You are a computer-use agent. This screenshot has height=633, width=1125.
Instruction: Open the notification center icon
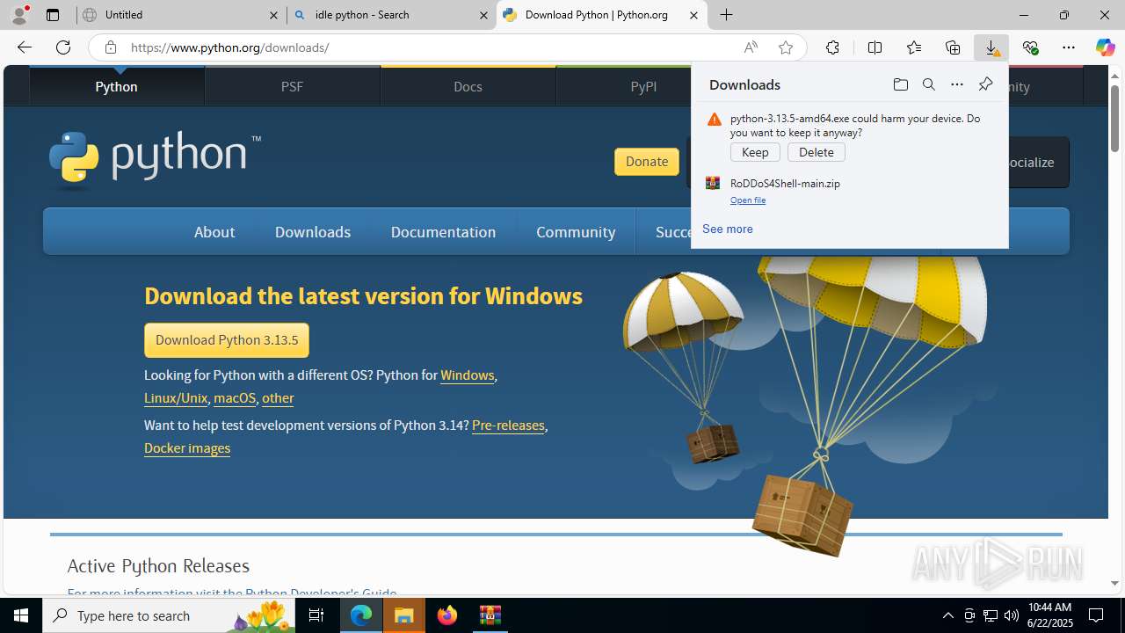click(x=1096, y=615)
